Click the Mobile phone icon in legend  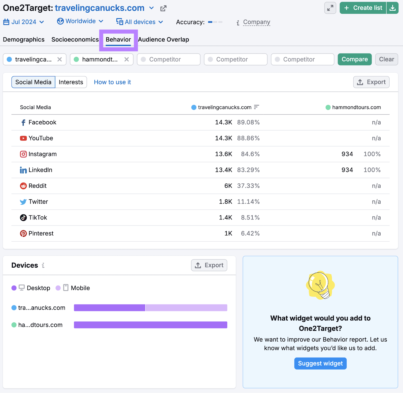66,288
